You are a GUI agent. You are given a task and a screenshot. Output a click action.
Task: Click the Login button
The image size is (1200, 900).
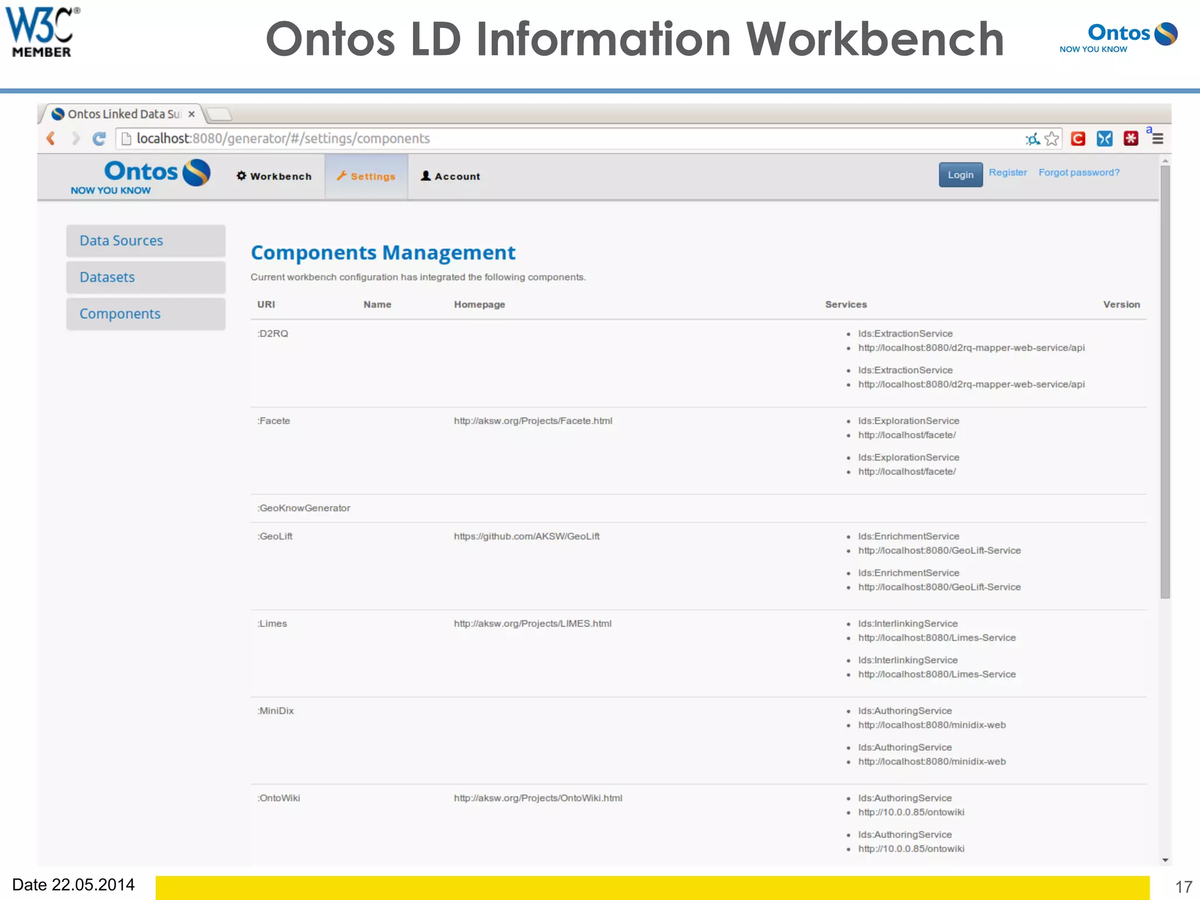(960, 175)
